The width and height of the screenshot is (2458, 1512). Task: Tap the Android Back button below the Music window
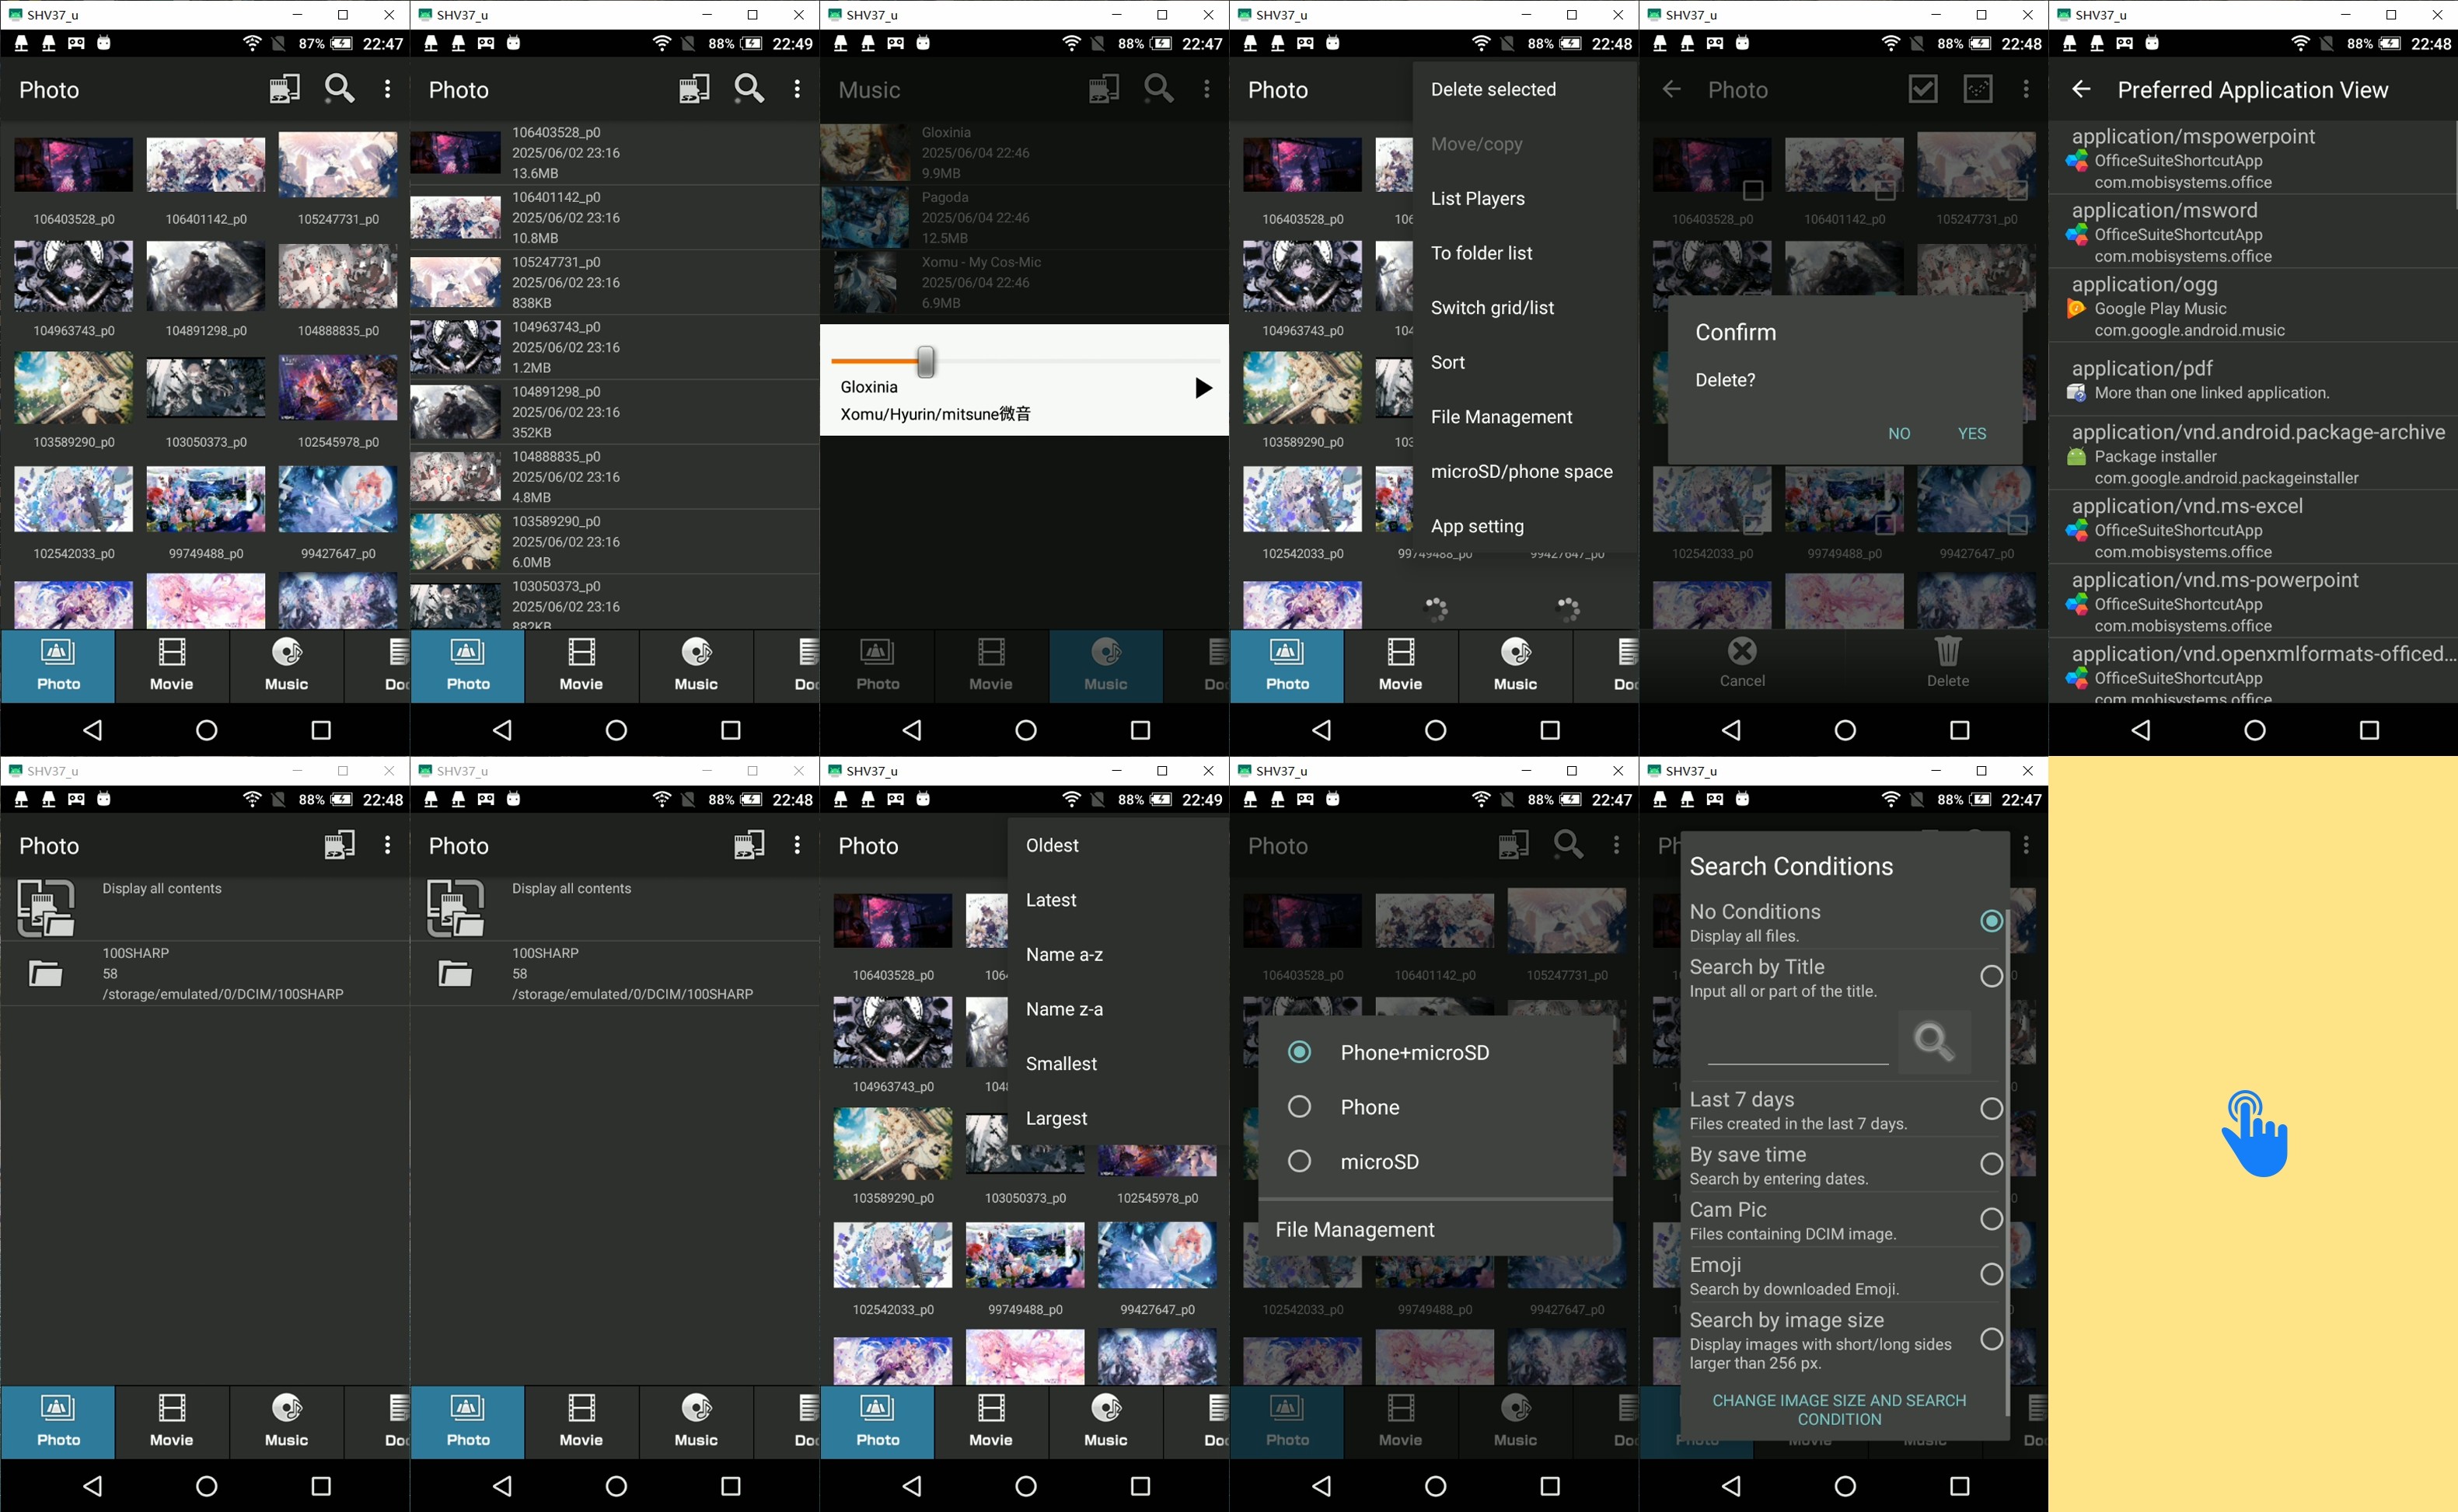coord(913,730)
